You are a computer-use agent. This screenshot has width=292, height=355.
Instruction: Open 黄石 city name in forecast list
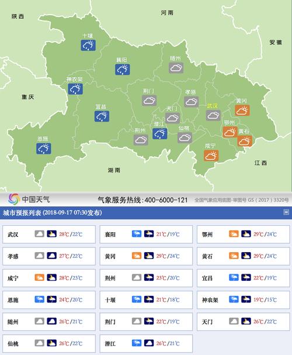click(207, 256)
